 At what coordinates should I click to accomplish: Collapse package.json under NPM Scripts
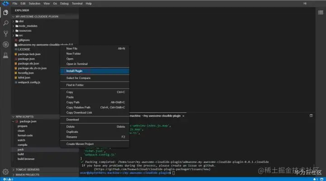13,121
